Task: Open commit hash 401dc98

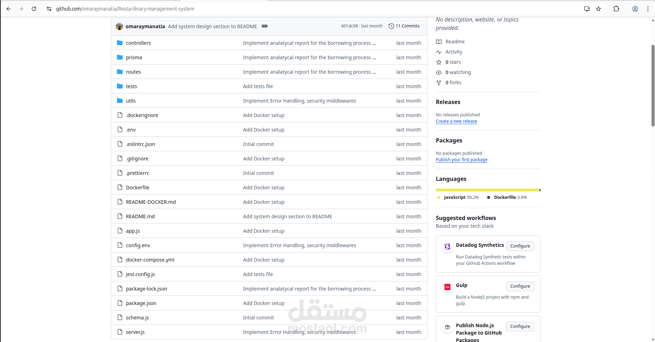Action: [x=349, y=26]
